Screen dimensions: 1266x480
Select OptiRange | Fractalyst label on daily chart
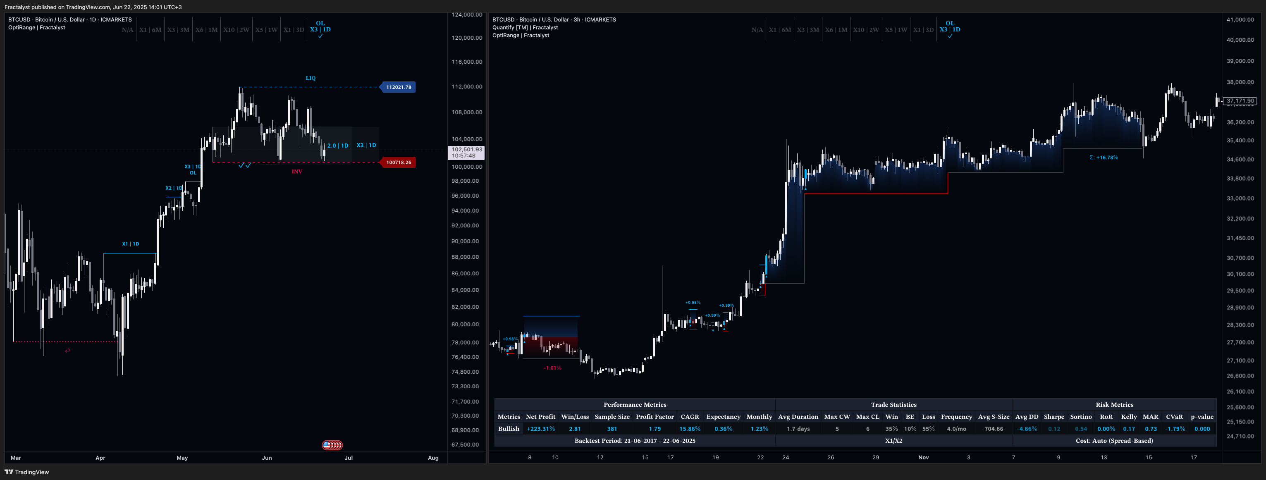point(36,28)
